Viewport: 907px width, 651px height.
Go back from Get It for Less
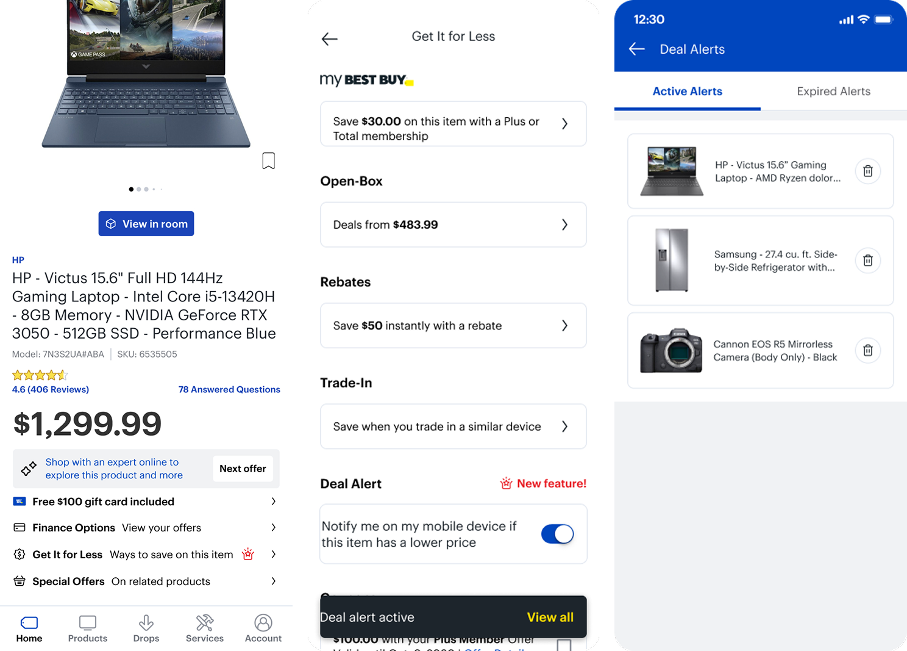click(329, 39)
